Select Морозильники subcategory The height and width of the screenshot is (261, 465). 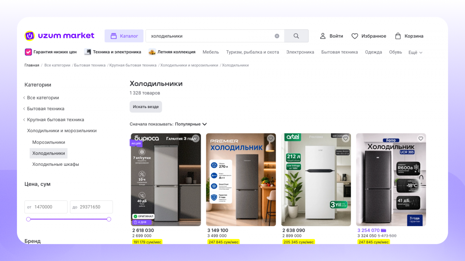(49, 142)
